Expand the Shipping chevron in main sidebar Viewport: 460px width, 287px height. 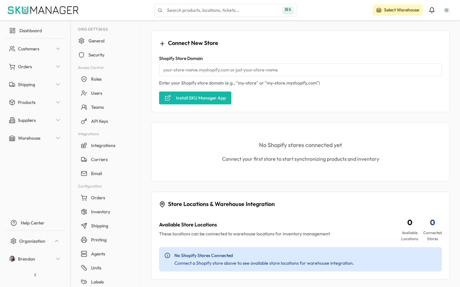click(x=58, y=85)
